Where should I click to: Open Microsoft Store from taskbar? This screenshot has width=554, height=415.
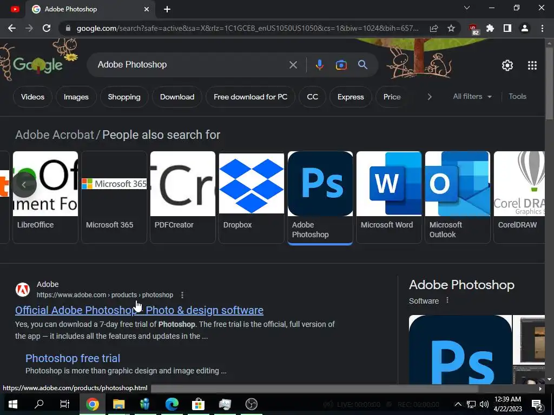coord(198,404)
